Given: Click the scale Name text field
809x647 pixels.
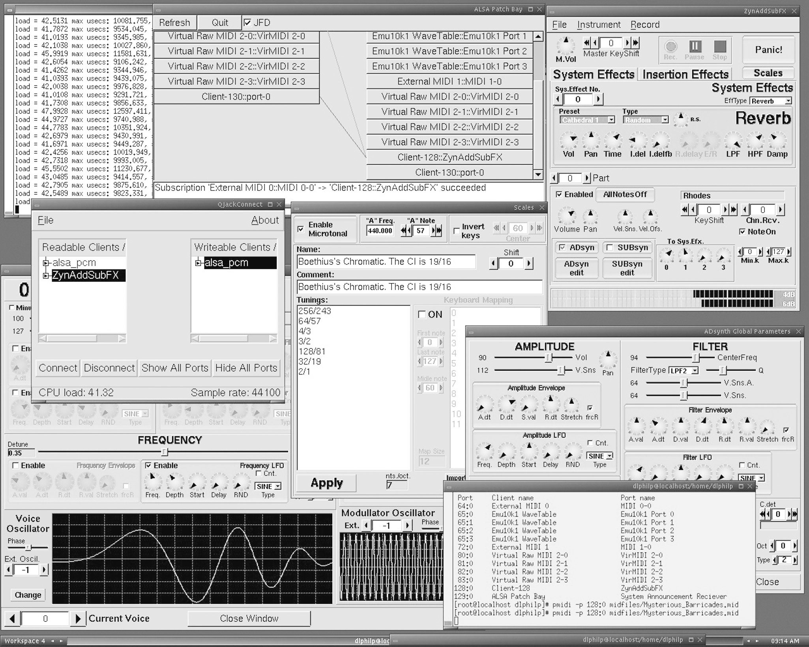Looking at the screenshot, I should [386, 262].
